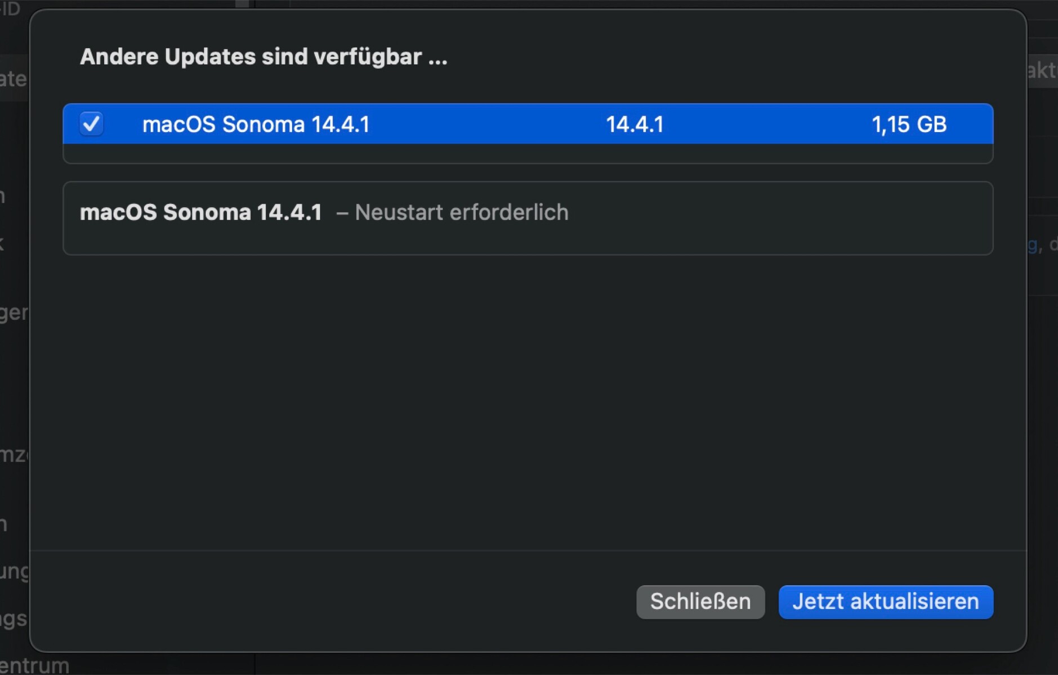1058x675 pixels.
Task: Click the empty strip below the selected update row
Action: coord(528,153)
